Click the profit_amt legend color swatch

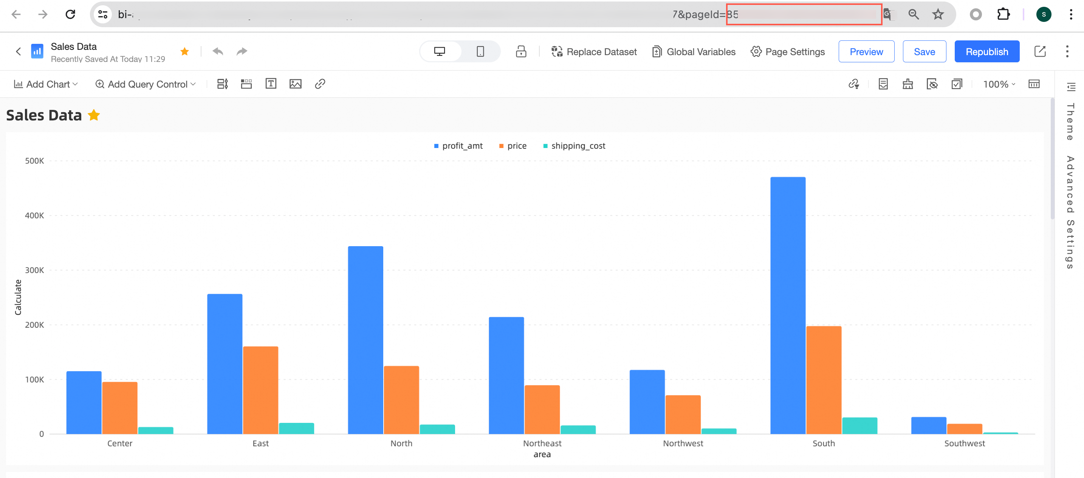(x=436, y=146)
